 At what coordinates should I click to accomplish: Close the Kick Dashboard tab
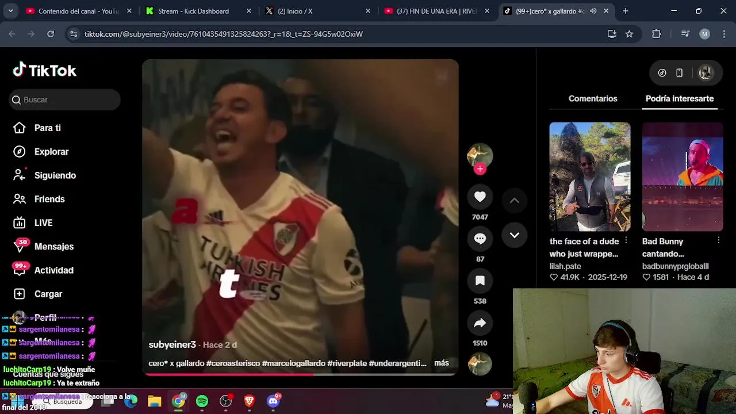pos(248,11)
